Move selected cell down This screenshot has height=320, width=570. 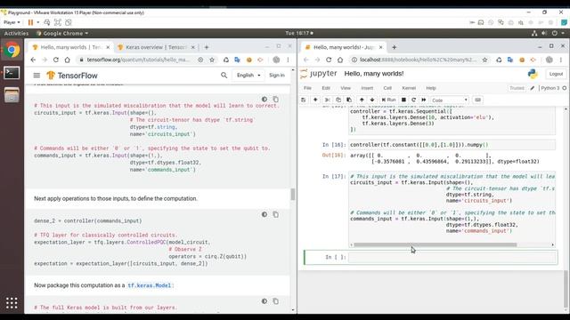[x=372, y=100]
